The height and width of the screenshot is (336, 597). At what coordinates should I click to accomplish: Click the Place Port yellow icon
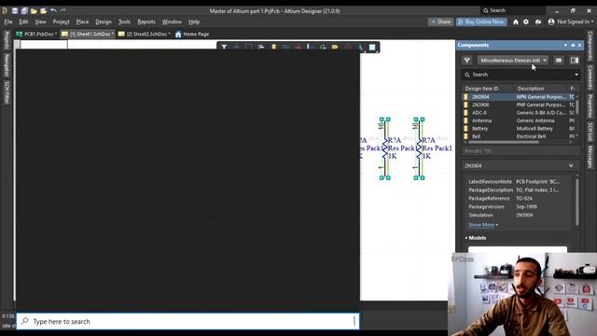335,48
